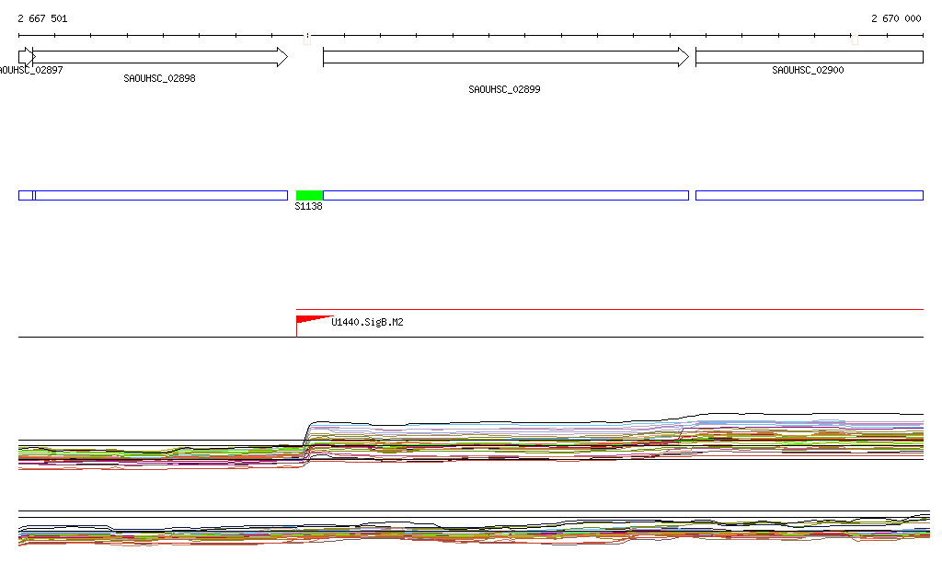Select the green S1138 segment box
Viewport: 942px width, 562px height.
(x=309, y=195)
